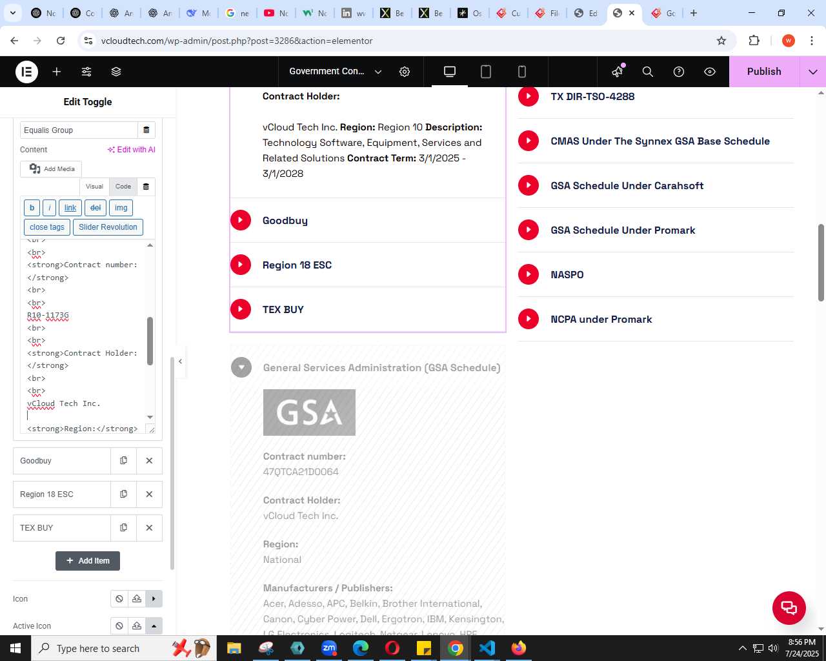Switch editor to Visual tab
The image size is (826, 661).
94,187
